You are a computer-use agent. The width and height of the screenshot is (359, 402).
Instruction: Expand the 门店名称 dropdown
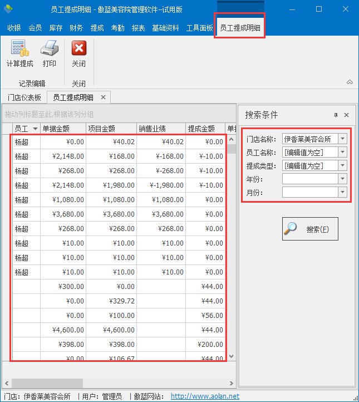click(x=342, y=139)
